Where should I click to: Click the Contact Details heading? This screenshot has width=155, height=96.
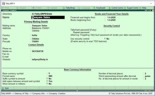[x=36, y=45]
